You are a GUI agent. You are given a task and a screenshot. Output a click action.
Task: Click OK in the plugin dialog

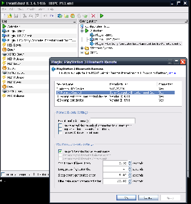[x=126, y=198]
